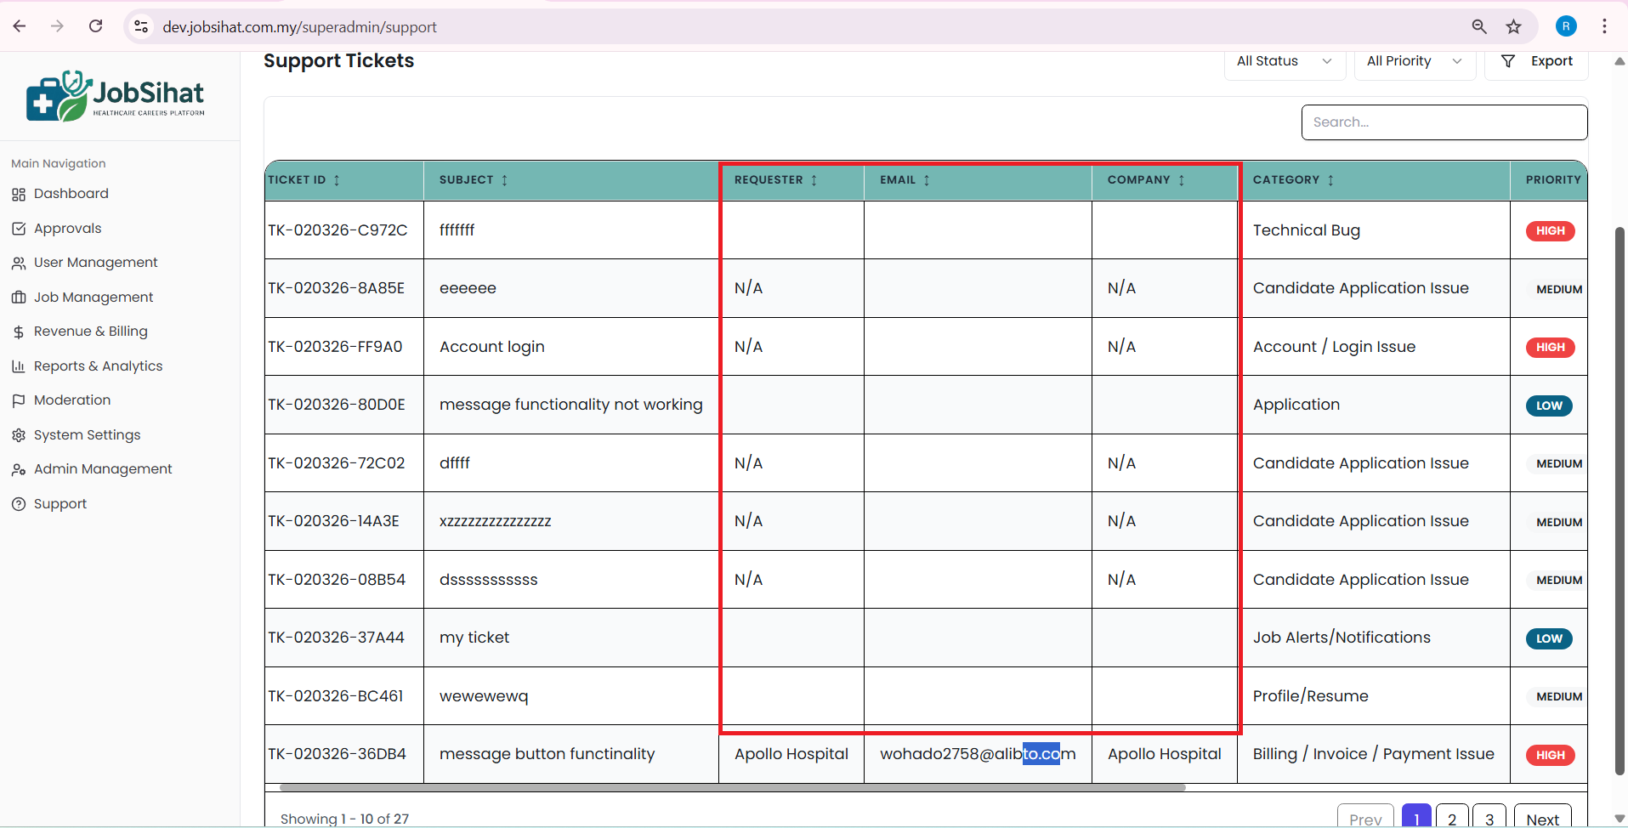
Task: Open the All Status dropdown
Action: click(1284, 61)
